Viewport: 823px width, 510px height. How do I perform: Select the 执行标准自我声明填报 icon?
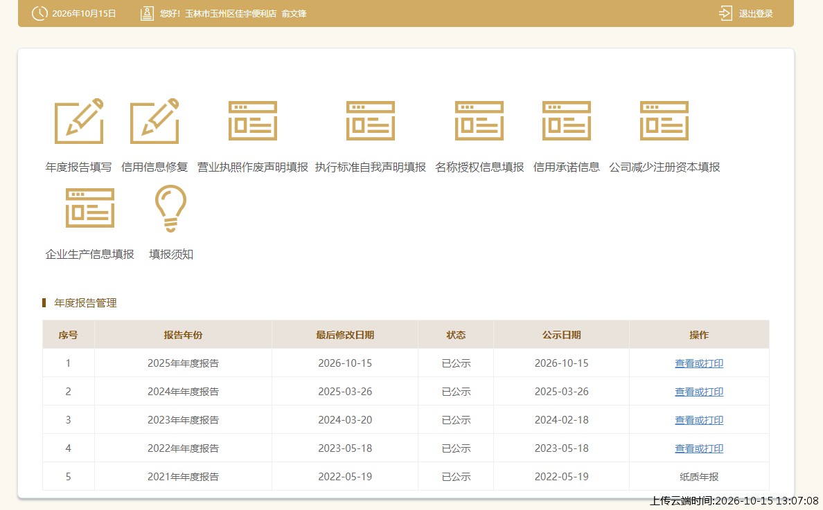(x=371, y=121)
